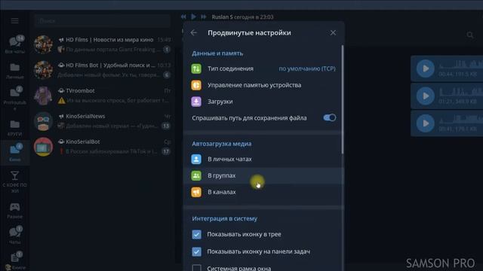Viewport: 483px width, 271px height.
Task: Click KinoSerialBot avatar
Action: click(43, 147)
